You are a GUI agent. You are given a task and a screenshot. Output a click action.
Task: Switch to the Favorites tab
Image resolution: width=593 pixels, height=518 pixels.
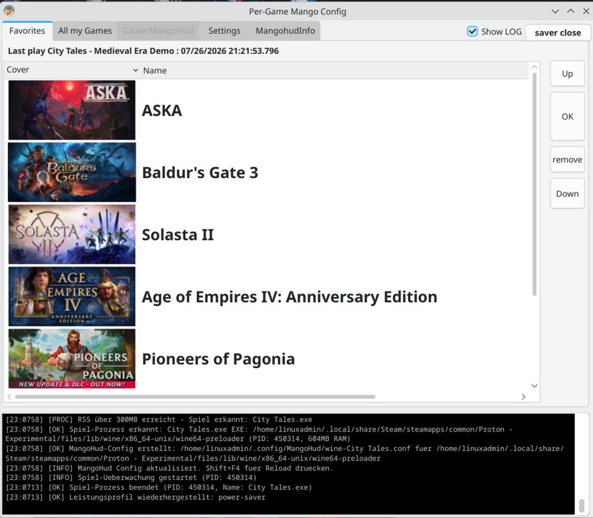pyautogui.click(x=27, y=31)
